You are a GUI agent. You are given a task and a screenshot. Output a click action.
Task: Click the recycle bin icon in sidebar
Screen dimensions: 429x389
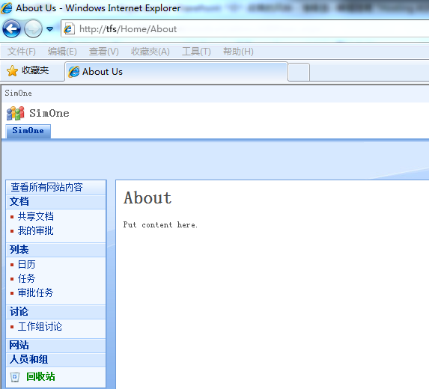tap(15, 377)
